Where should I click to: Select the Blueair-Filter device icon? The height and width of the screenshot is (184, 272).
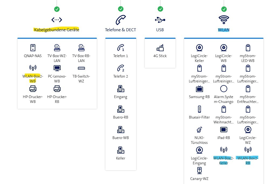coord(199,109)
